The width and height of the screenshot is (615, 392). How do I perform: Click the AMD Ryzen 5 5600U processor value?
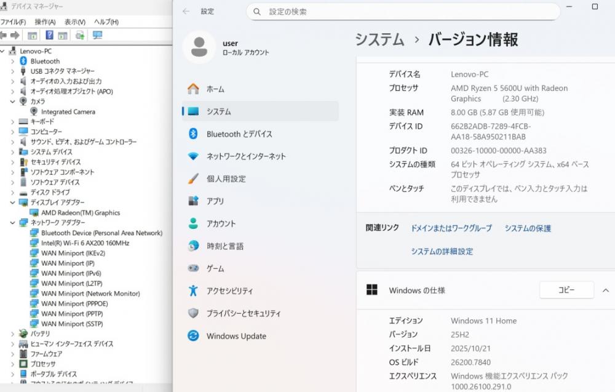point(509,94)
